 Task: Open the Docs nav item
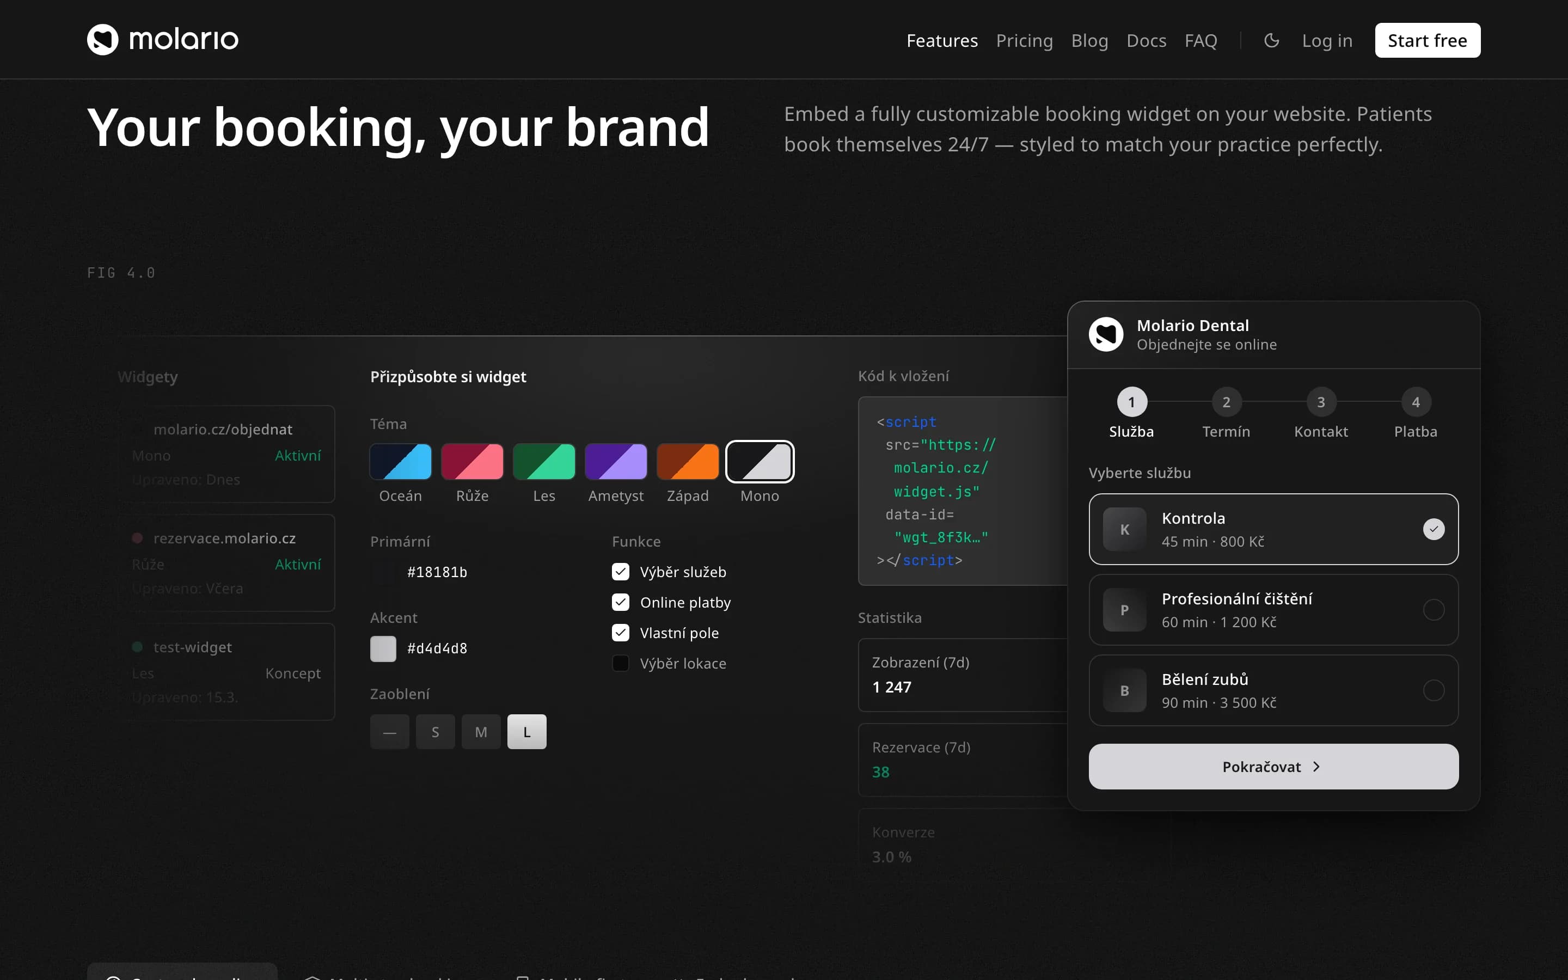[1146, 40]
